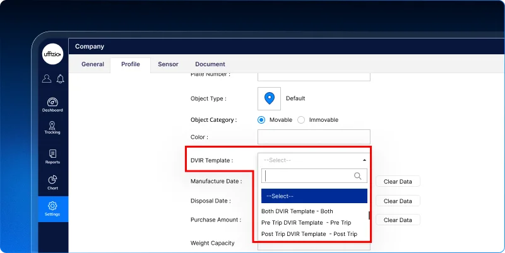Image resolution: width=505 pixels, height=253 pixels.
Task: Open Tracking from the sidebar
Action: point(52,128)
